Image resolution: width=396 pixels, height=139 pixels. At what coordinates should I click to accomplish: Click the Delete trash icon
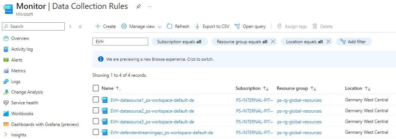[315, 26]
